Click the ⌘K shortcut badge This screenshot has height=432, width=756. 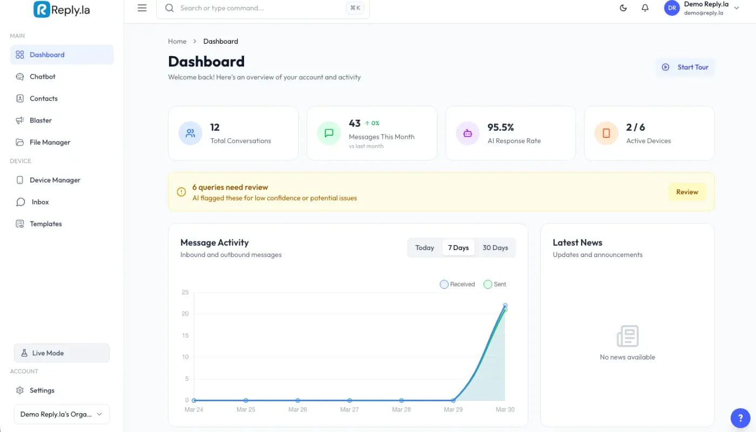click(x=355, y=8)
